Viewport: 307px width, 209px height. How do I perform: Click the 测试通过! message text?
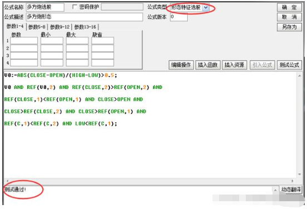coord(16,190)
